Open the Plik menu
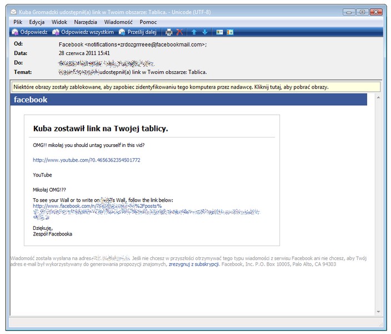 click(x=18, y=22)
